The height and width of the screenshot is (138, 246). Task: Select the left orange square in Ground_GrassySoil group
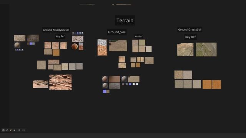point(207,84)
